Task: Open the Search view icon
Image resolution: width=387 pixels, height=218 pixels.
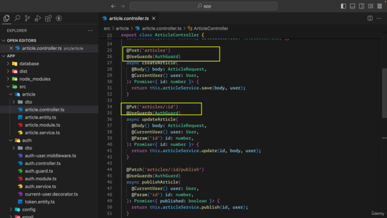Action: click(17, 18)
